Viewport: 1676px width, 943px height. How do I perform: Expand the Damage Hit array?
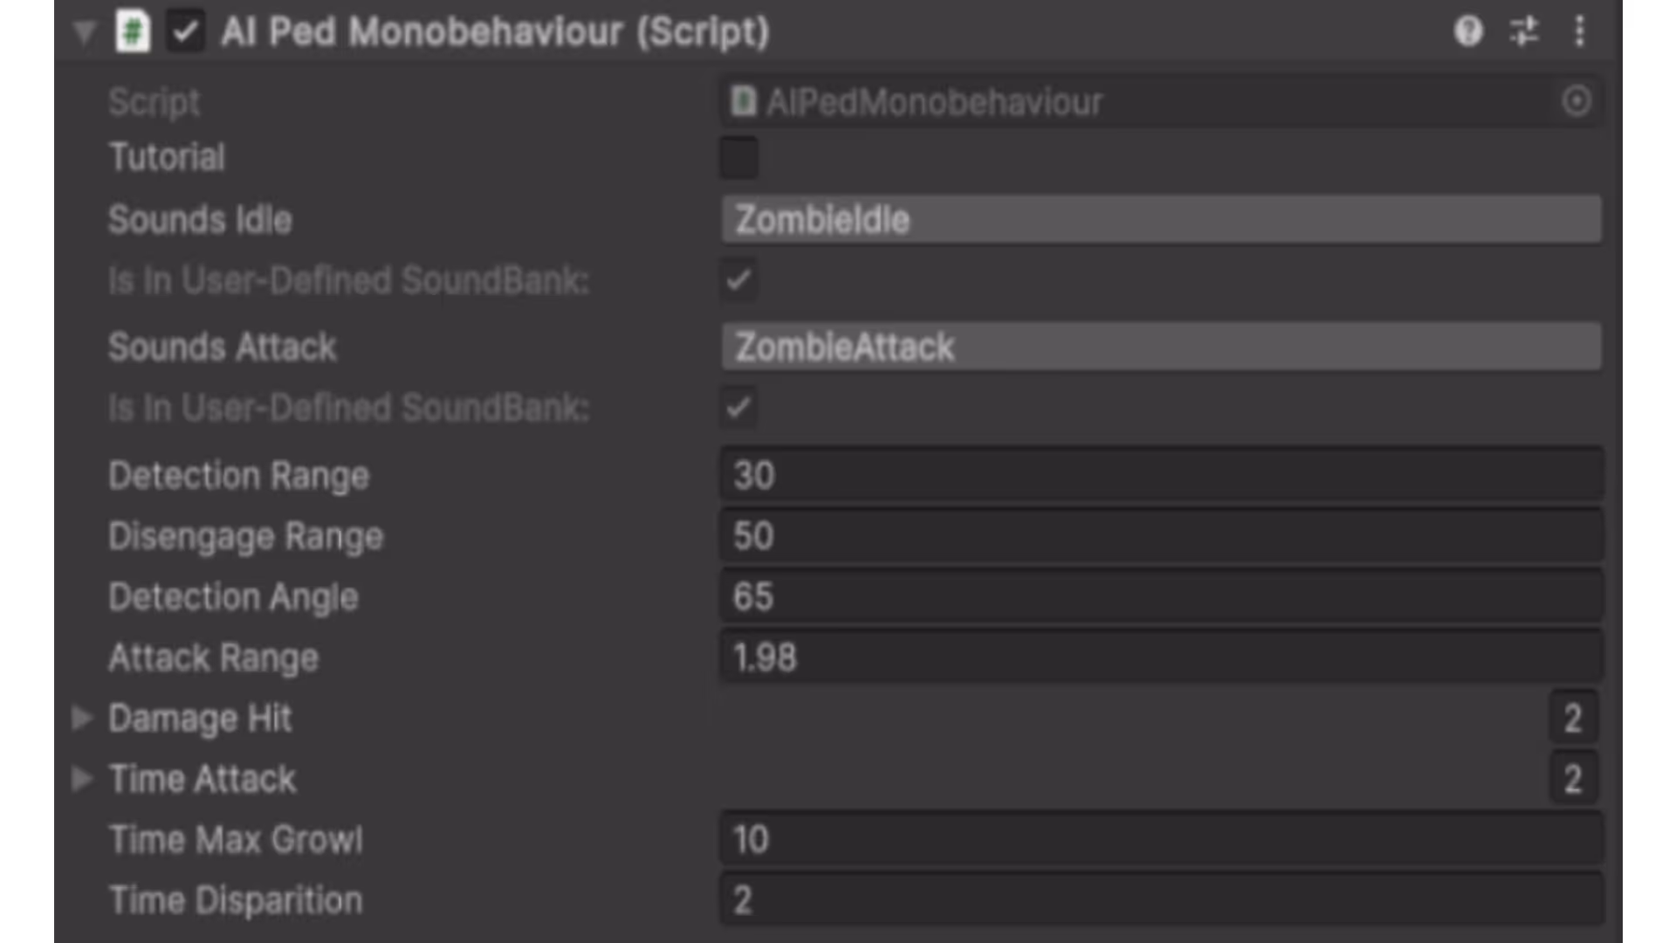[82, 718]
